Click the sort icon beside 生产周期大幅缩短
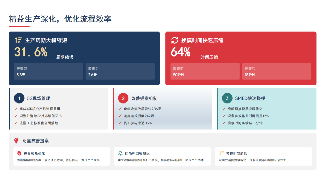325x183 pixels. [x=18, y=40]
